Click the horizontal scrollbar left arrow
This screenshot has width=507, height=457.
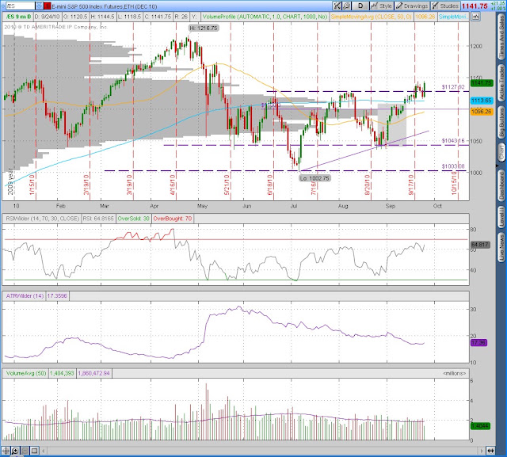point(44,451)
